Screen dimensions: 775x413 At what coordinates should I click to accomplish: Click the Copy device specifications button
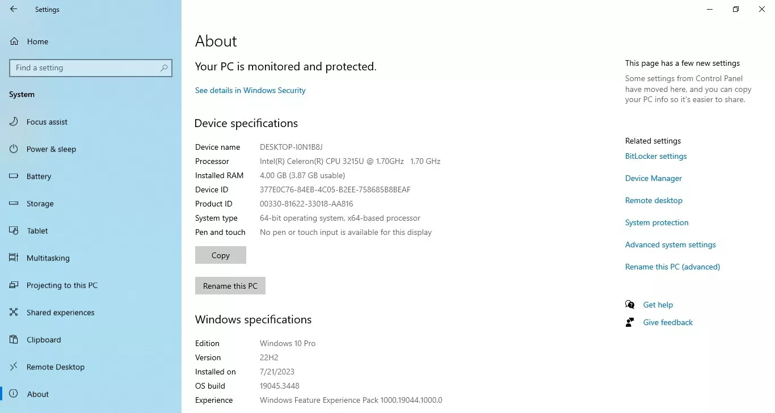click(x=221, y=255)
